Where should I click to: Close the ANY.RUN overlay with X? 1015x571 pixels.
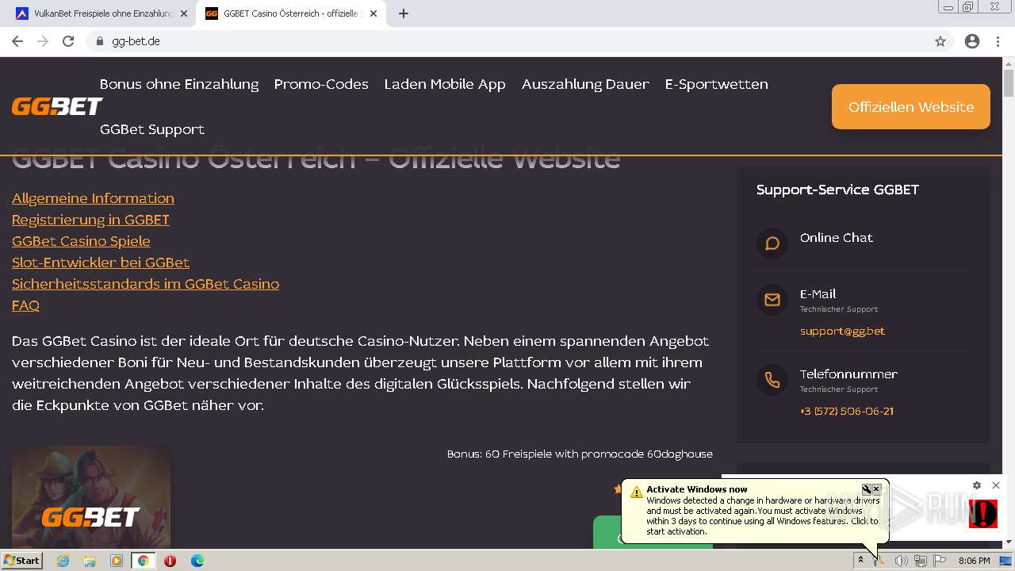click(996, 485)
